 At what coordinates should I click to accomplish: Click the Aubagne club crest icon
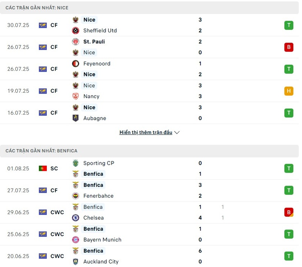(75, 118)
